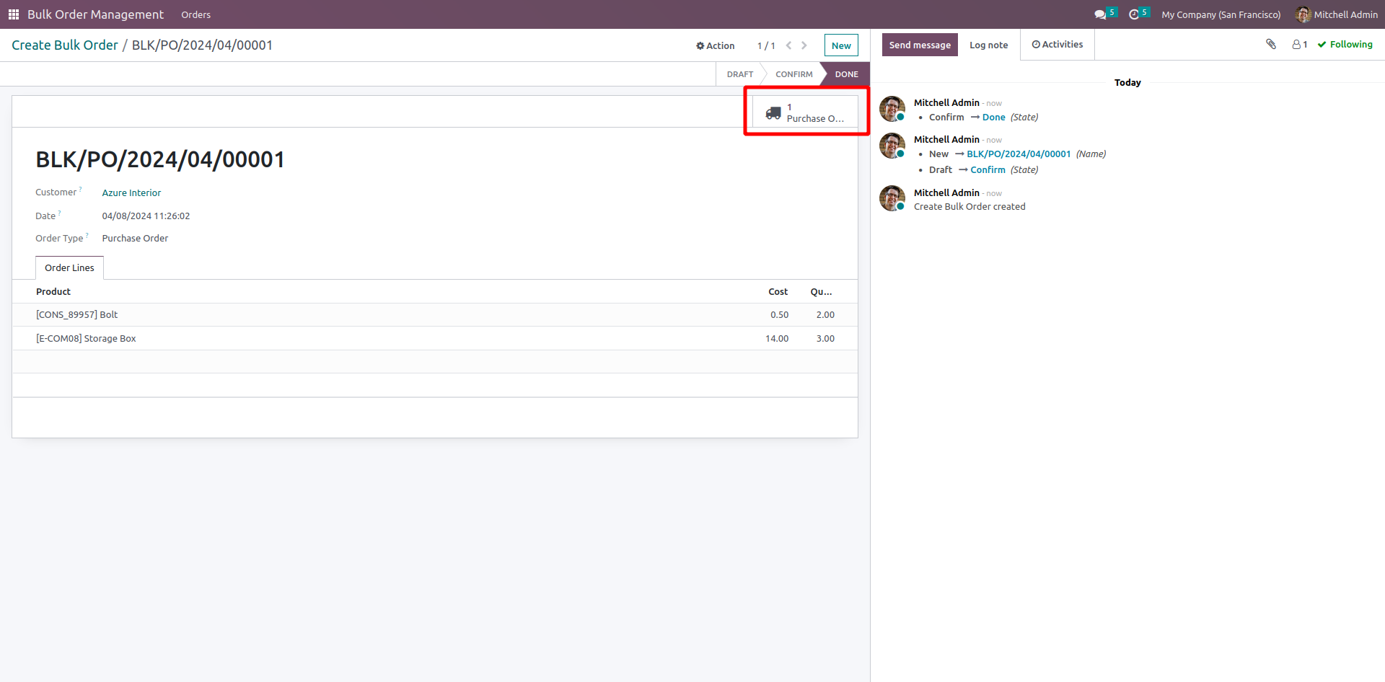The height and width of the screenshot is (682, 1385).
Task: Toggle Following status
Action: pos(1345,45)
